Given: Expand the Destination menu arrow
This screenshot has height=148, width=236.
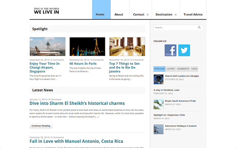Looking at the screenshot, I should pos(176,15).
